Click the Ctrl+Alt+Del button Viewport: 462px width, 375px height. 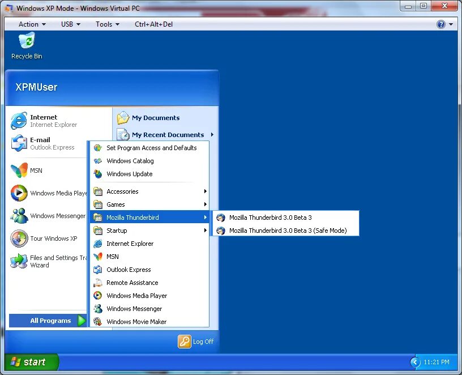[153, 24]
